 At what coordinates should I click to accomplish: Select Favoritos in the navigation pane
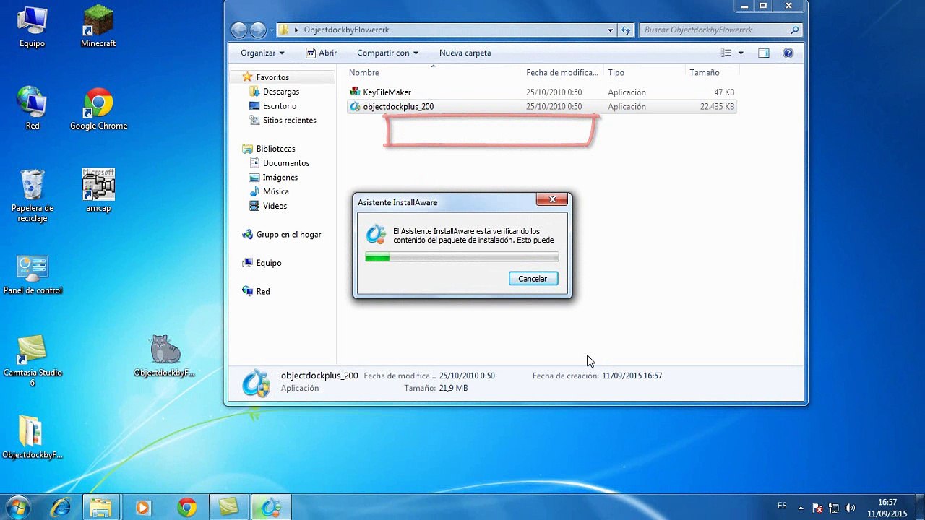click(272, 77)
